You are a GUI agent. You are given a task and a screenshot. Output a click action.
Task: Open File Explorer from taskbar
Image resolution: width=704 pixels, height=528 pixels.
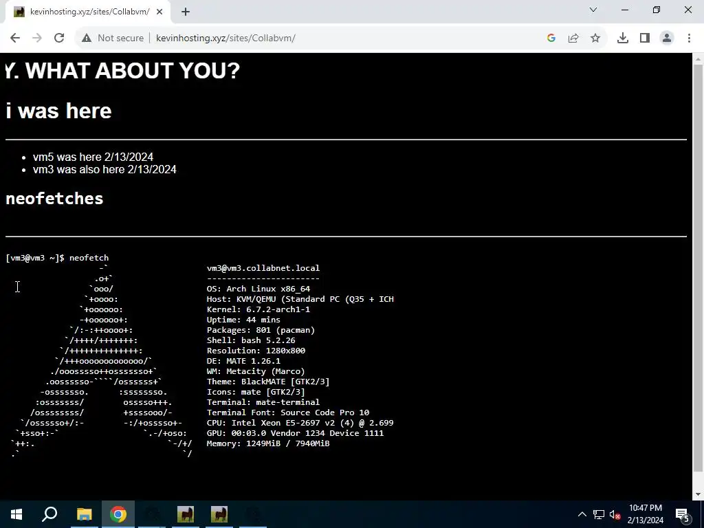(x=84, y=514)
